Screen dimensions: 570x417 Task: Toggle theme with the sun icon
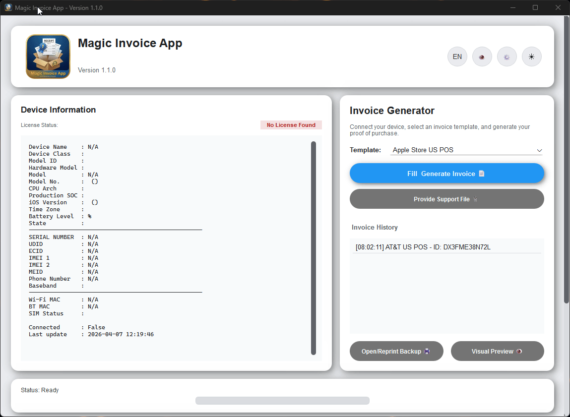pos(531,57)
